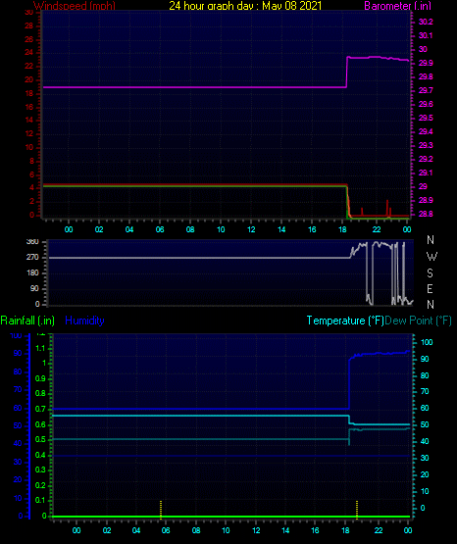Image resolution: width=457 pixels, height=544 pixels.
Task: Select the Temperature (°F) legend label
Action: tap(345, 321)
